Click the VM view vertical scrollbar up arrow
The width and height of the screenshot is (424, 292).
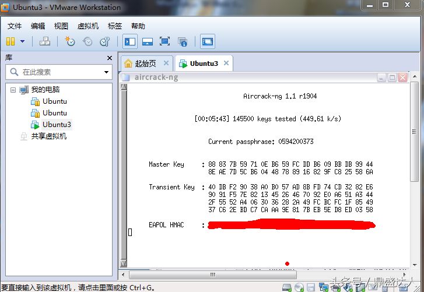pos(415,77)
